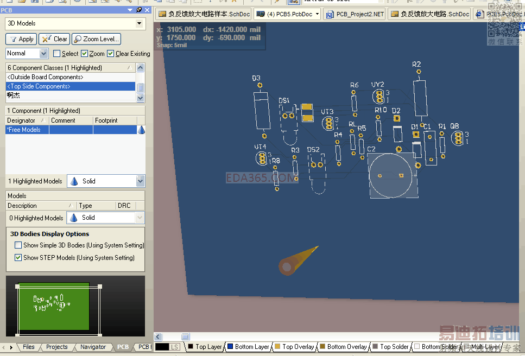Toggle Show Simple 3D Bodies checkbox
The image size is (525, 356).
coord(18,245)
